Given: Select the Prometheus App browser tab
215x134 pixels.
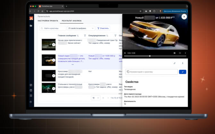Looking at the screenshot, I should pos(50,6).
